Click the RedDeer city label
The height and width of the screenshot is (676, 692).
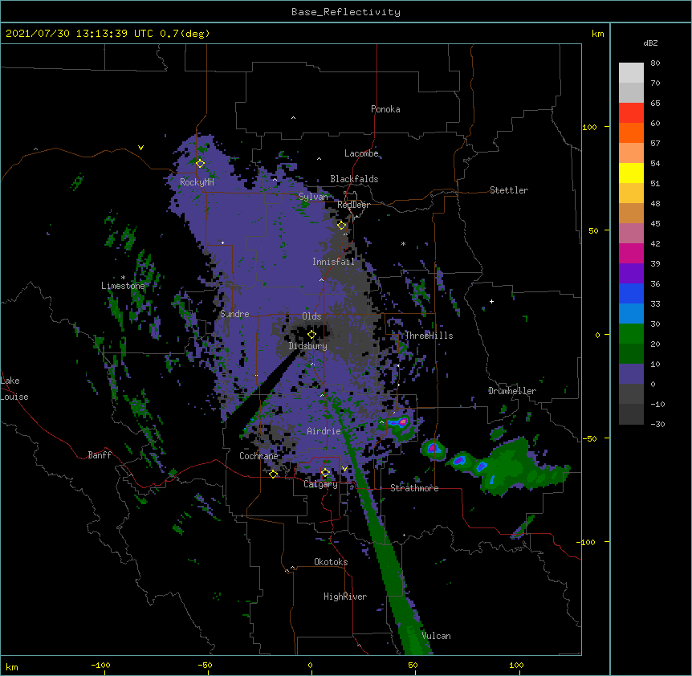pyautogui.click(x=353, y=205)
